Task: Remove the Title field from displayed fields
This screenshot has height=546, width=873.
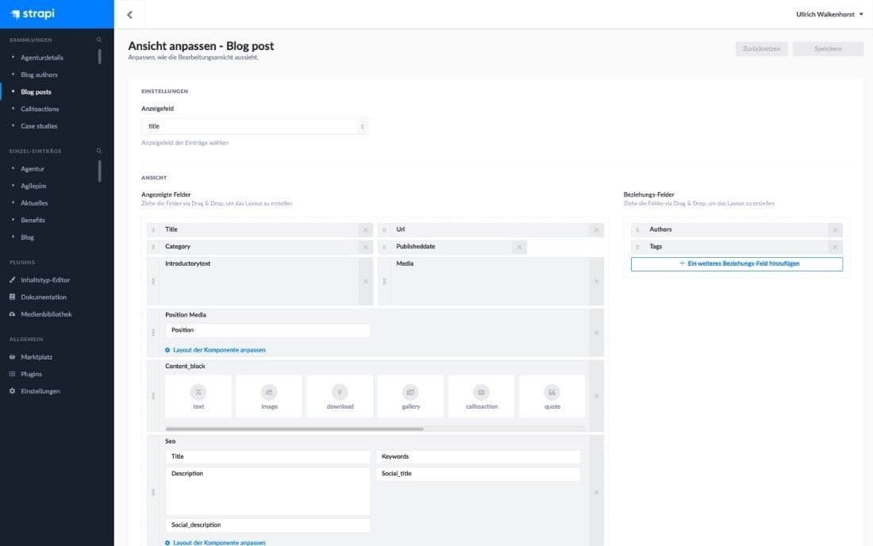Action: pos(365,229)
